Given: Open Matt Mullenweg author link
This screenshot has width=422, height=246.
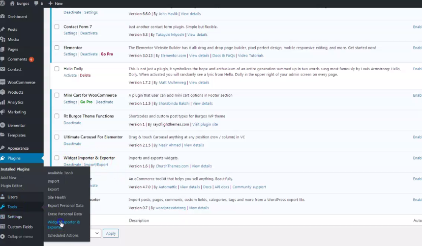Looking at the screenshot, I should click(x=172, y=82).
